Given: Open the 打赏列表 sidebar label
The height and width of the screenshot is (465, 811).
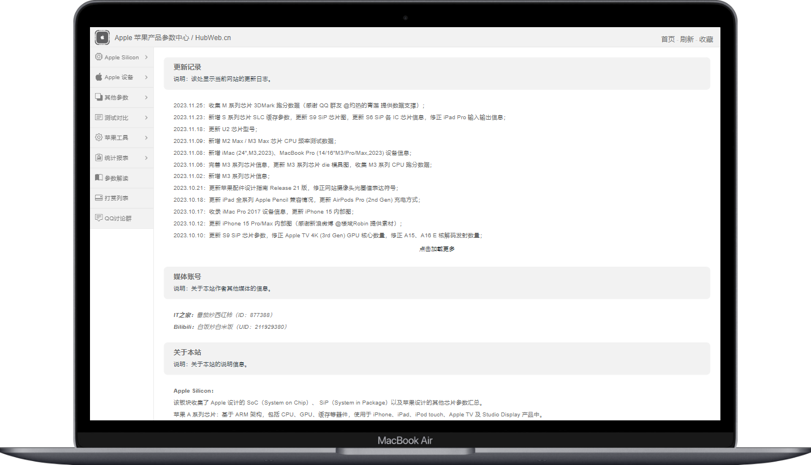Looking at the screenshot, I should 117,198.
